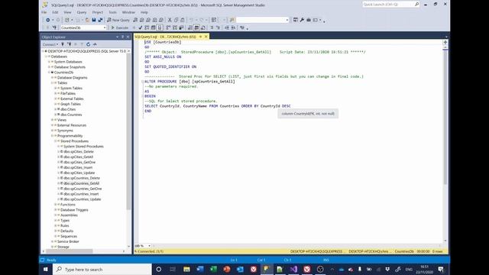
Task: Open the Find search combo box in toolbar
Action: tap(262, 20)
